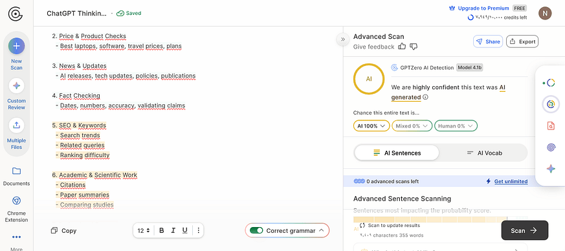Share the scan results
This screenshot has height=251, width=565.
pyautogui.click(x=488, y=41)
